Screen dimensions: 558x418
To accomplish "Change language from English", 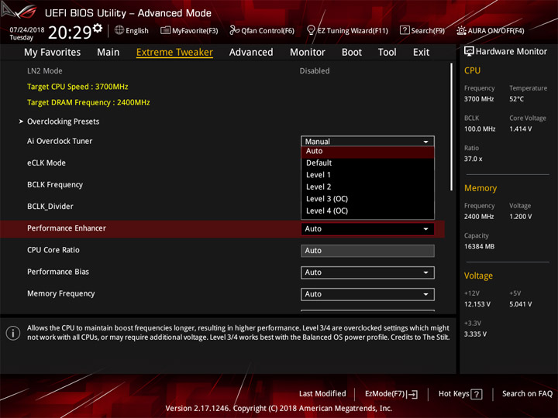I will pos(132,30).
